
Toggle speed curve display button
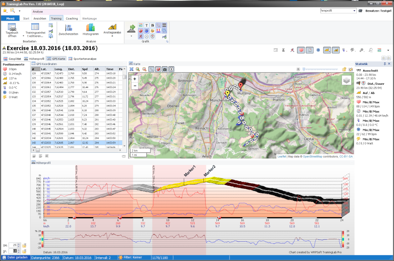coord(309,50)
